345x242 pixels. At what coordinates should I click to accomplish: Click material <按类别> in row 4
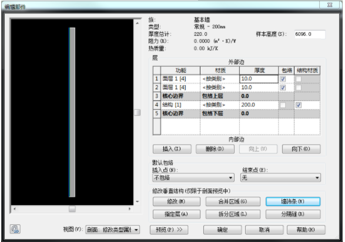point(220,105)
